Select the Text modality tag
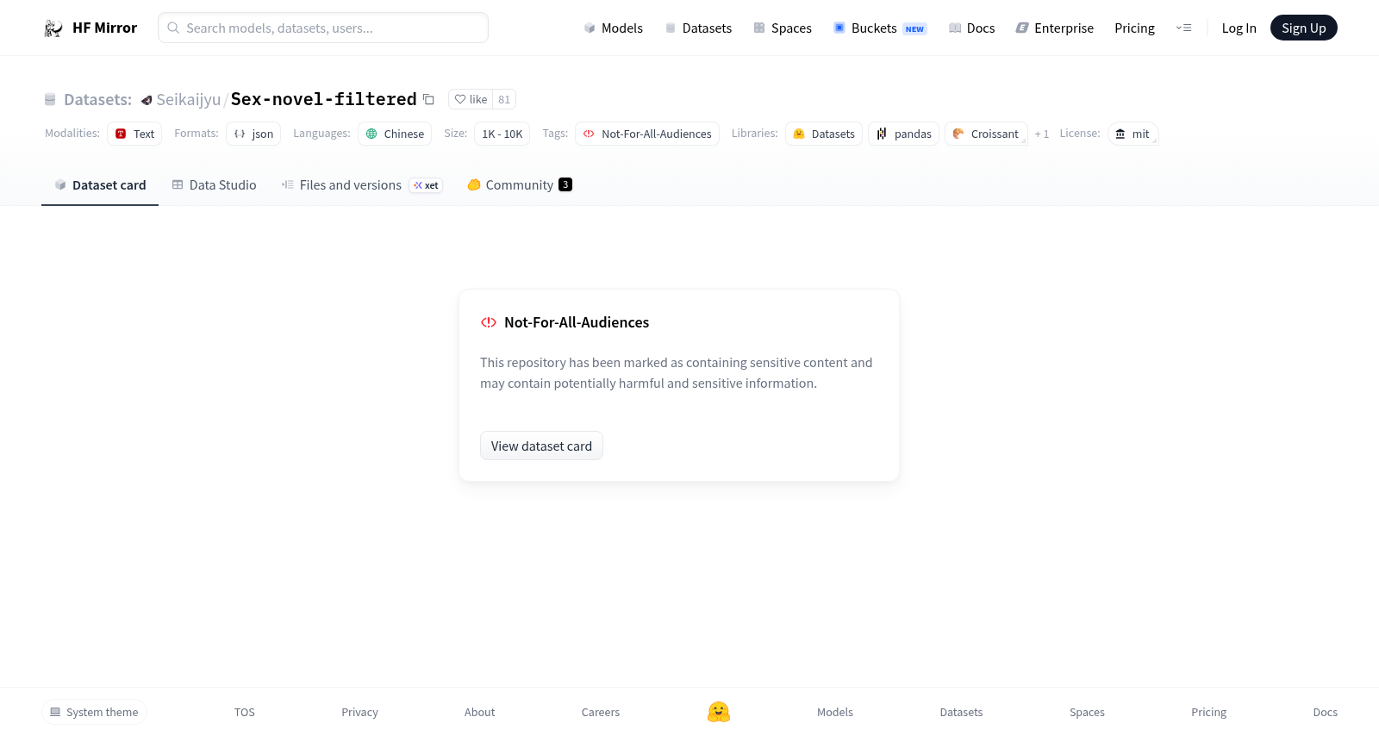The image size is (1379, 742). 134,134
